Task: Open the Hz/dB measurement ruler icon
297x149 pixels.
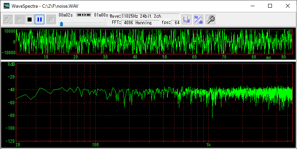Action: pos(199,20)
